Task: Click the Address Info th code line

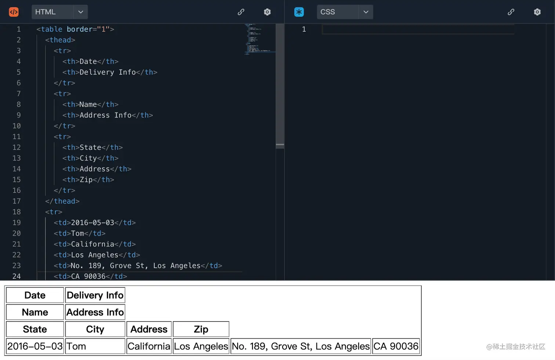Action: (x=108, y=115)
